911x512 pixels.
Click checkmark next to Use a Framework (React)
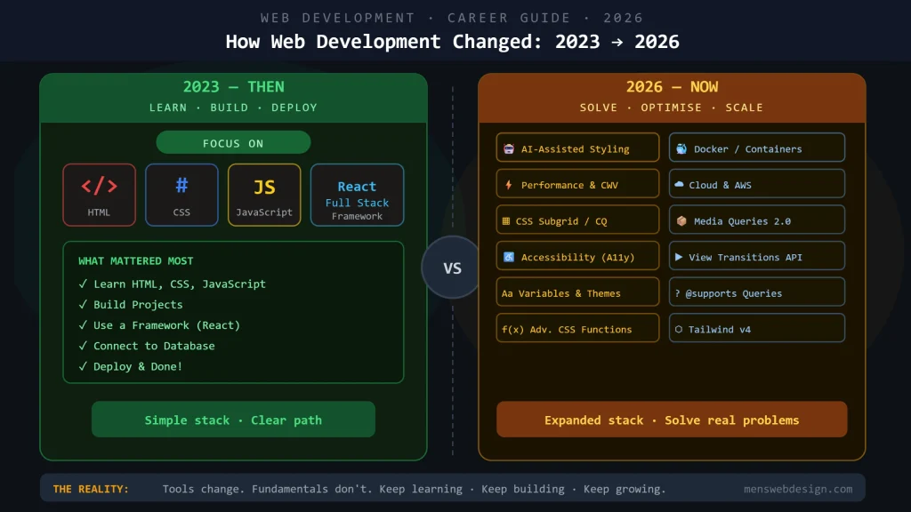[x=83, y=325]
